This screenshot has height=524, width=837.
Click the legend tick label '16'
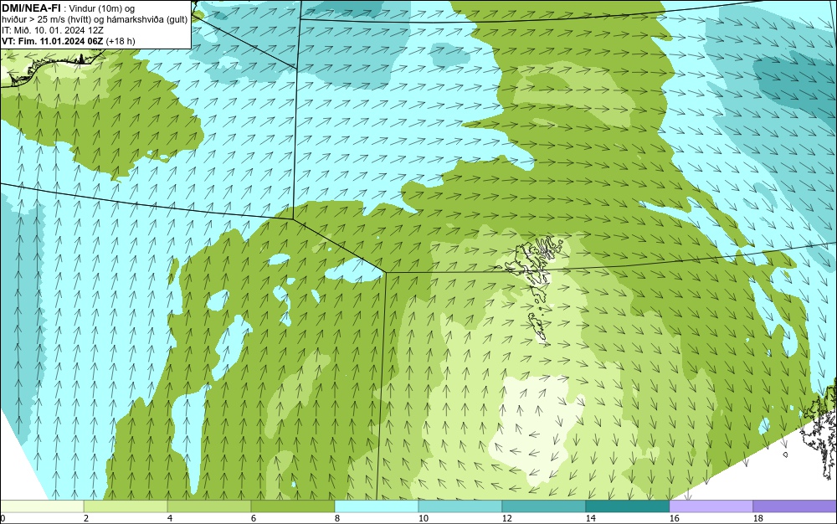pos(674,518)
